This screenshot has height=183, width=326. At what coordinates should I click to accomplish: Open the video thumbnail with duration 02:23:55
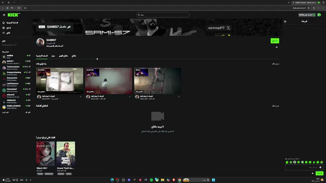tap(60, 81)
